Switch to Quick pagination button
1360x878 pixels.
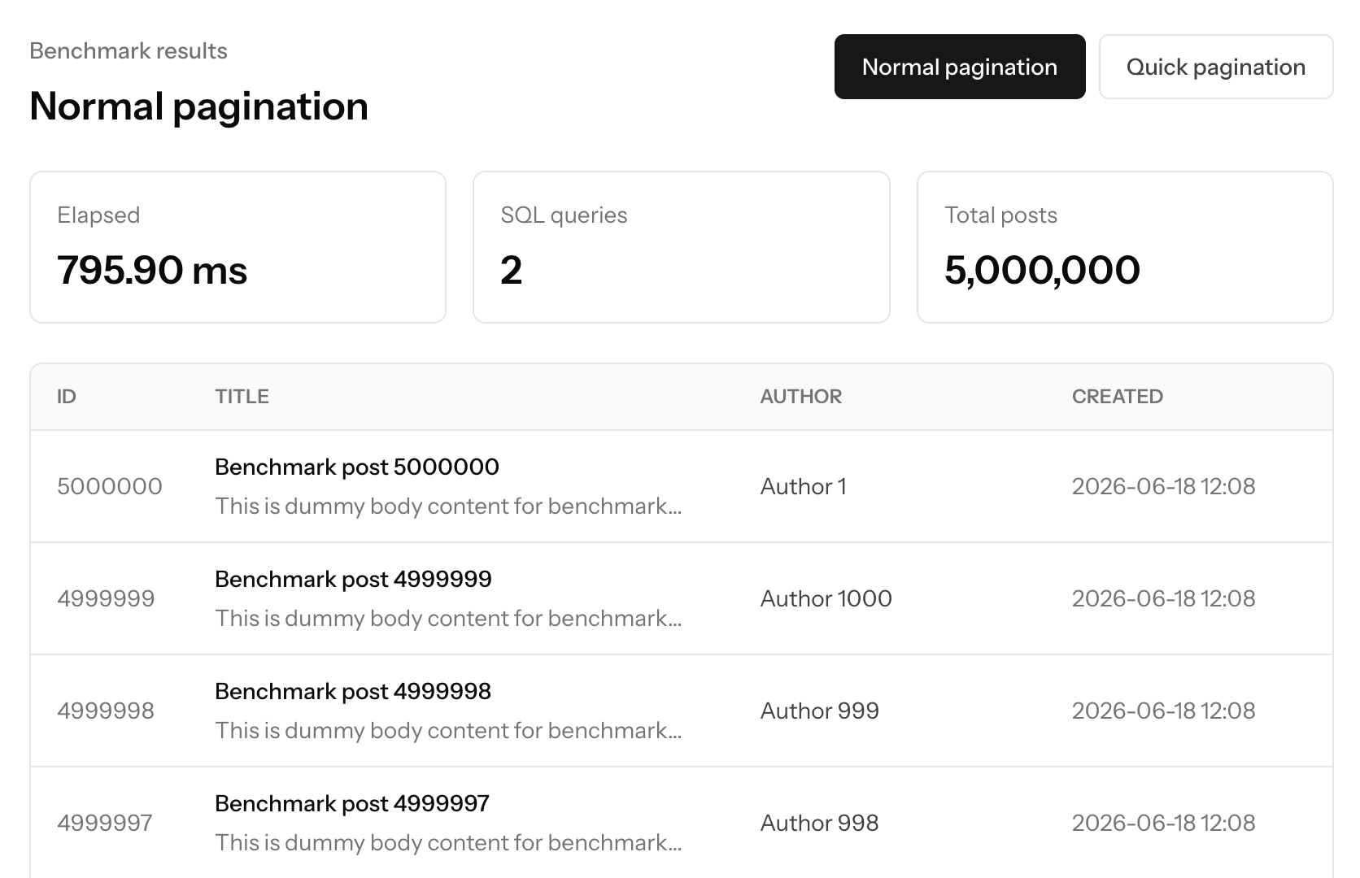(x=1216, y=67)
